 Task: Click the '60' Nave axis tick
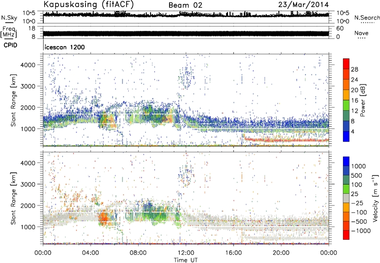pyautogui.click(x=340, y=28)
